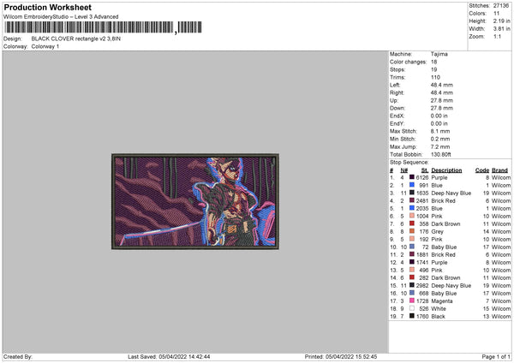Image resolution: width=514 pixels, height=363 pixels.
Task: Click the stitch count "6126" in row 1
Action: pos(422,177)
